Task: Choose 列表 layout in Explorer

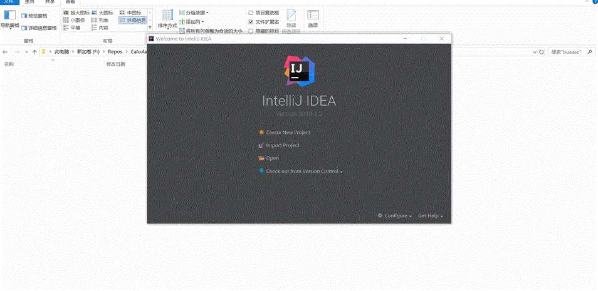Action: tap(100, 20)
